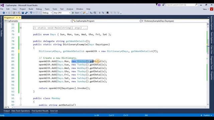Collapse the Monday class at line 95
The image size is (214, 120).
tap(21, 98)
